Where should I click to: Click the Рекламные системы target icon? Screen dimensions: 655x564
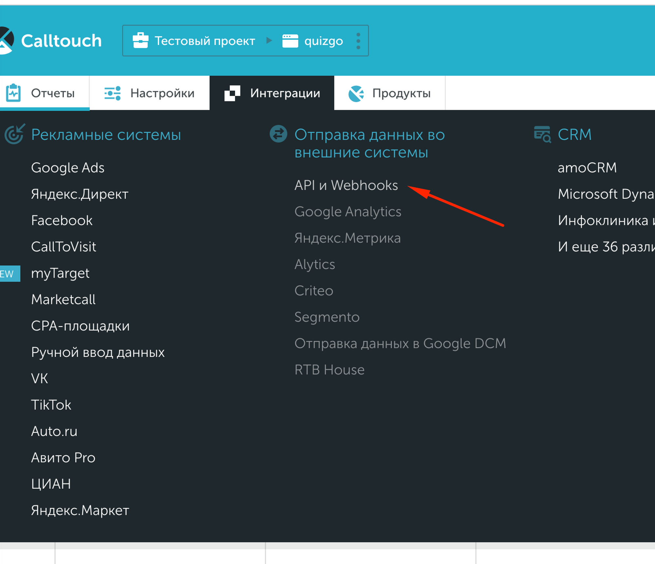(14, 134)
